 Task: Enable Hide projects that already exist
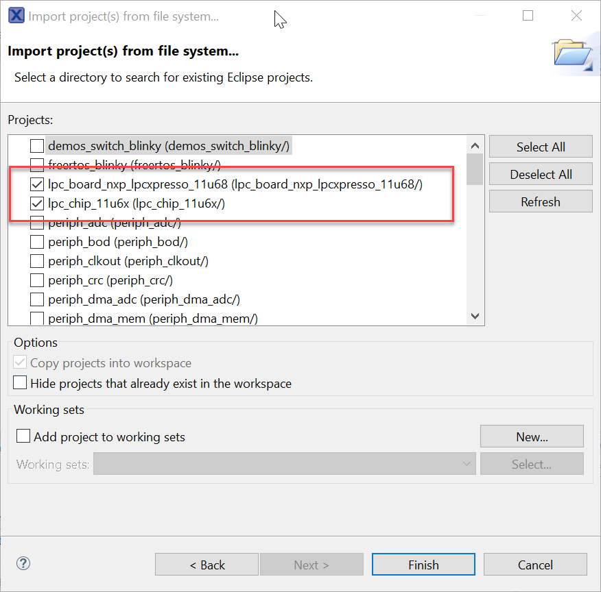pos(21,383)
